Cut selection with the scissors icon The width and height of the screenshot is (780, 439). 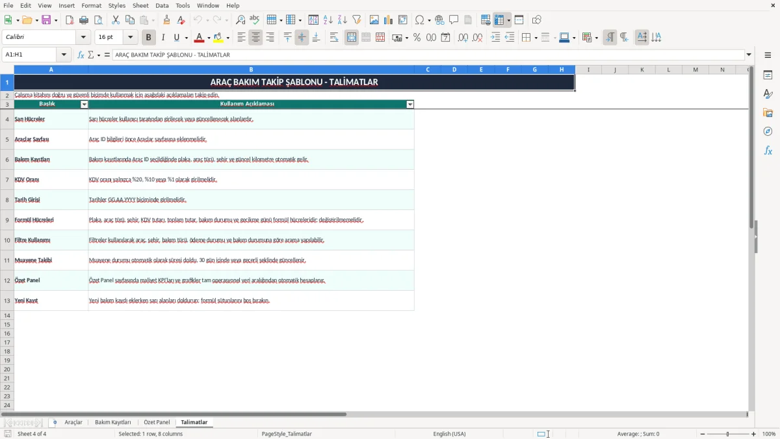pyautogui.click(x=116, y=20)
